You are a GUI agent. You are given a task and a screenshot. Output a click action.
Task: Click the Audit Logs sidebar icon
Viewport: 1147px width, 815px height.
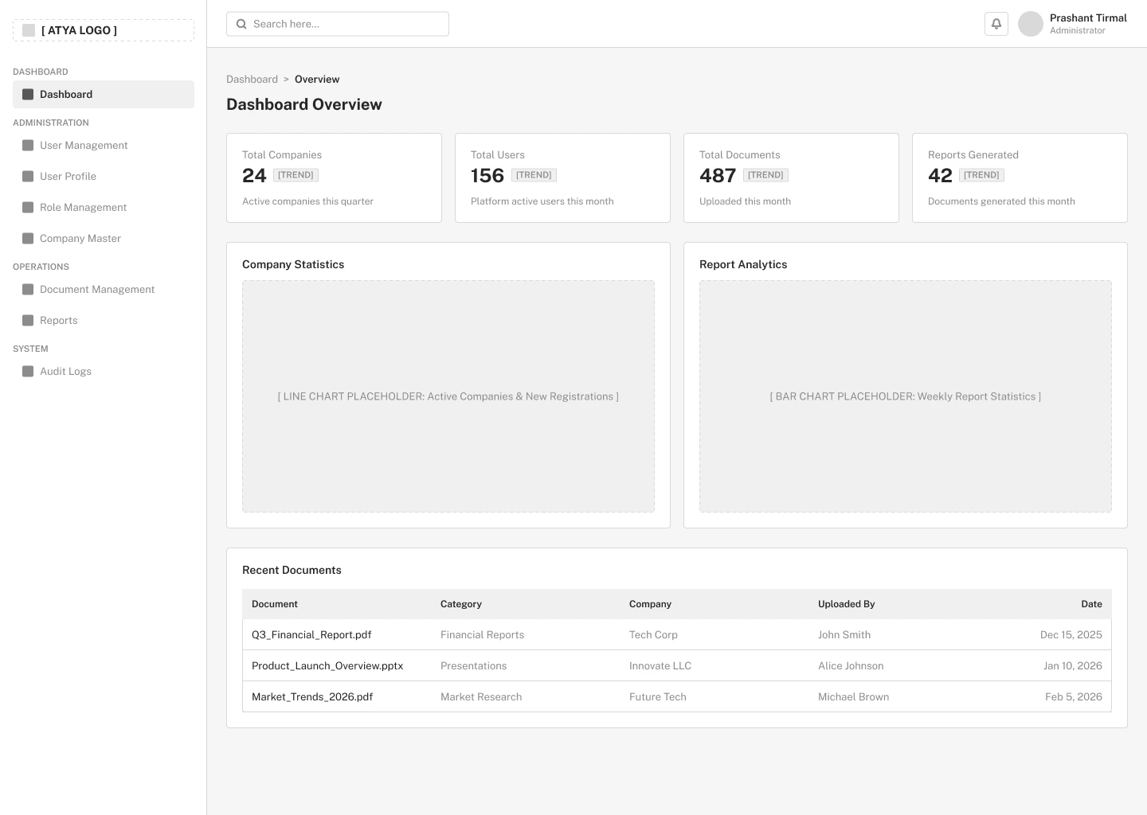pos(28,371)
